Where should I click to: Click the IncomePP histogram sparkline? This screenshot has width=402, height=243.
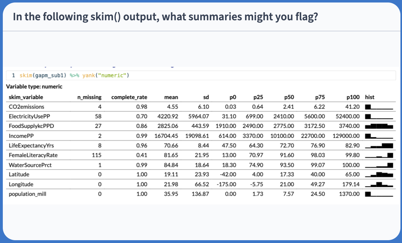[379, 136]
